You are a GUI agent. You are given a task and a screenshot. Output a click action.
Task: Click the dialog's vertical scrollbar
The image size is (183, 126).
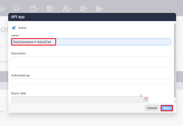(x=175, y=60)
